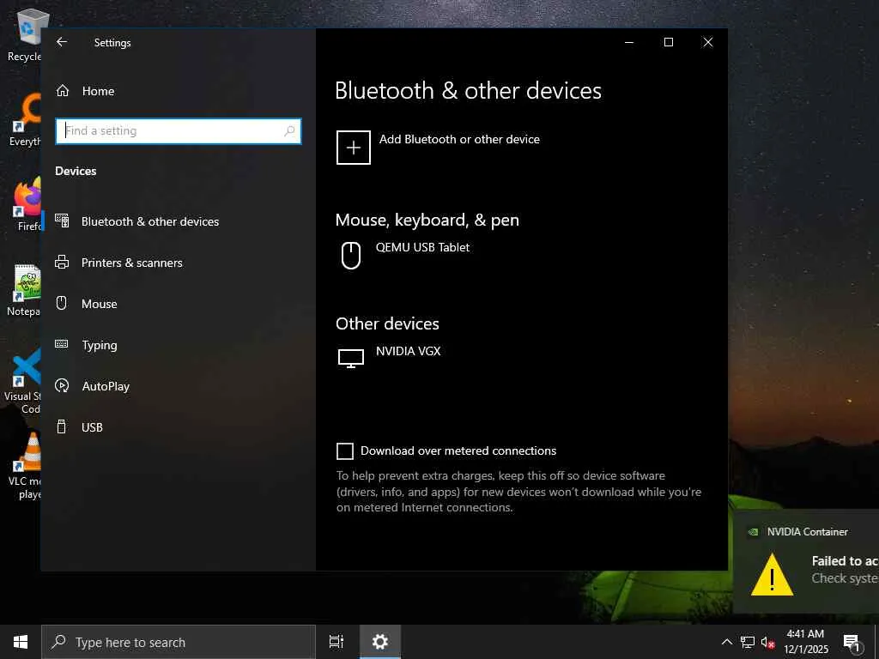Open Task View from the taskbar
Image resolution: width=879 pixels, height=659 pixels.
click(336, 642)
